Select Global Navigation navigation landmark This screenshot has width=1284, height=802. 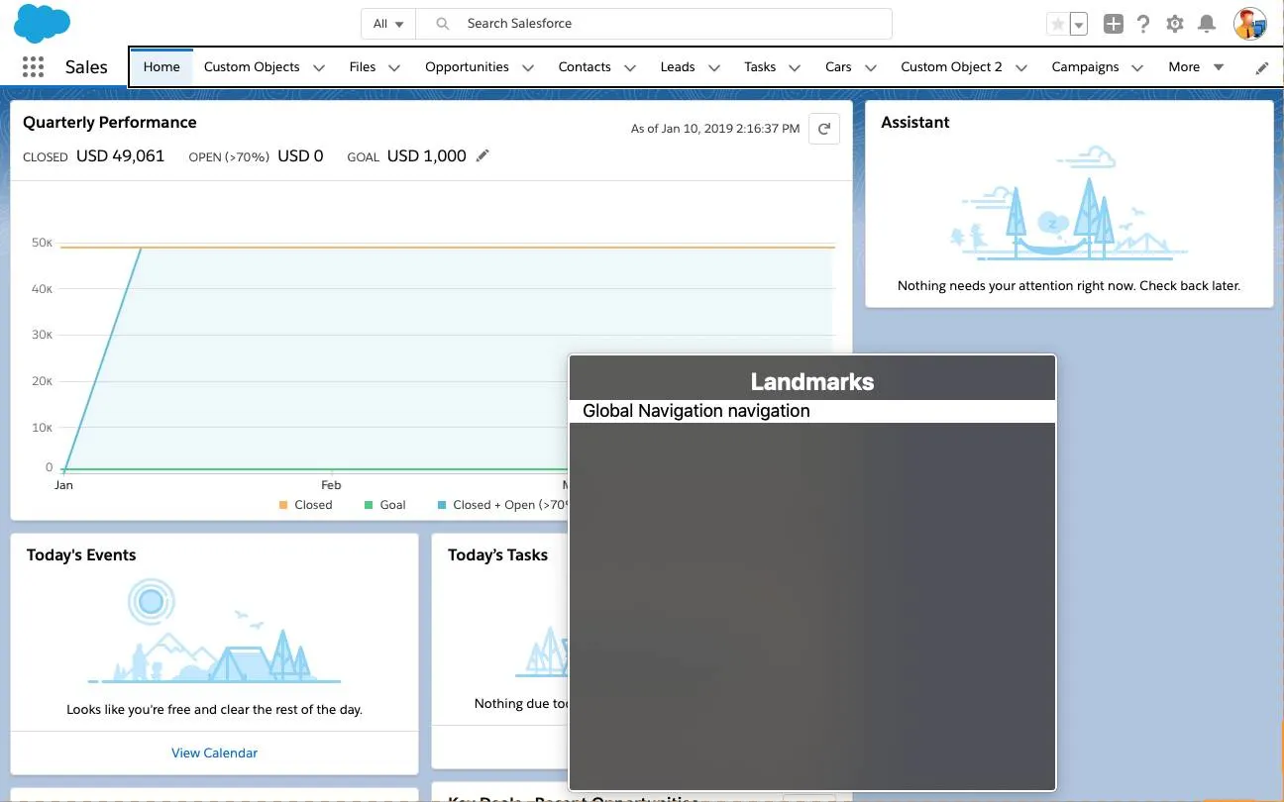click(x=812, y=411)
